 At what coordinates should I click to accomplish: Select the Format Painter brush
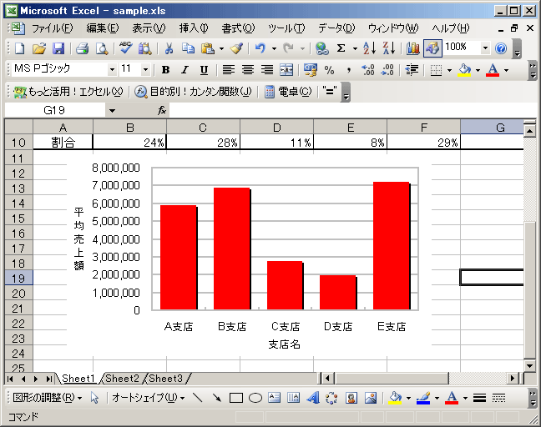[x=237, y=48]
